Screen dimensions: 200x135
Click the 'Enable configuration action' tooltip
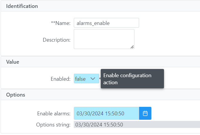coord(132,79)
